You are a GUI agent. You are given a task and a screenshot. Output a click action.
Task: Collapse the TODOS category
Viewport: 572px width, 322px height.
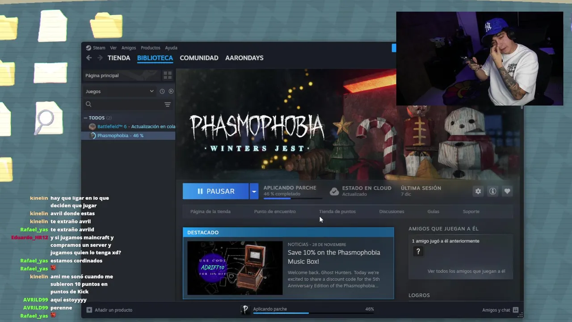click(x=86, y=118)
